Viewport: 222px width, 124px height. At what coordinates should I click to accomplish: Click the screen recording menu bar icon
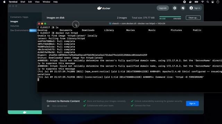click(x=185, y=2)
